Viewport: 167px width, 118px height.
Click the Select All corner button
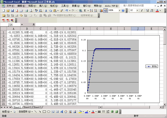click(x=4, y=29)
